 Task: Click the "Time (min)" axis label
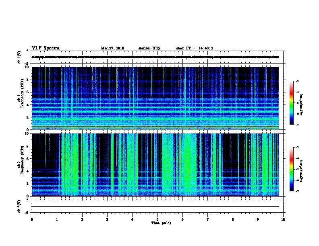(x=161, y=223)
